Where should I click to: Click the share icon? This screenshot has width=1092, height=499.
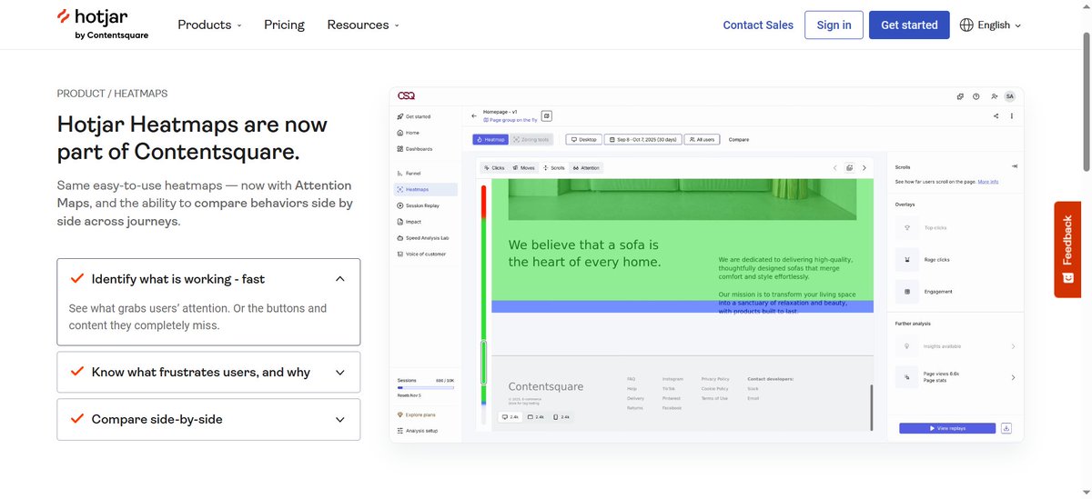(996, 115)
